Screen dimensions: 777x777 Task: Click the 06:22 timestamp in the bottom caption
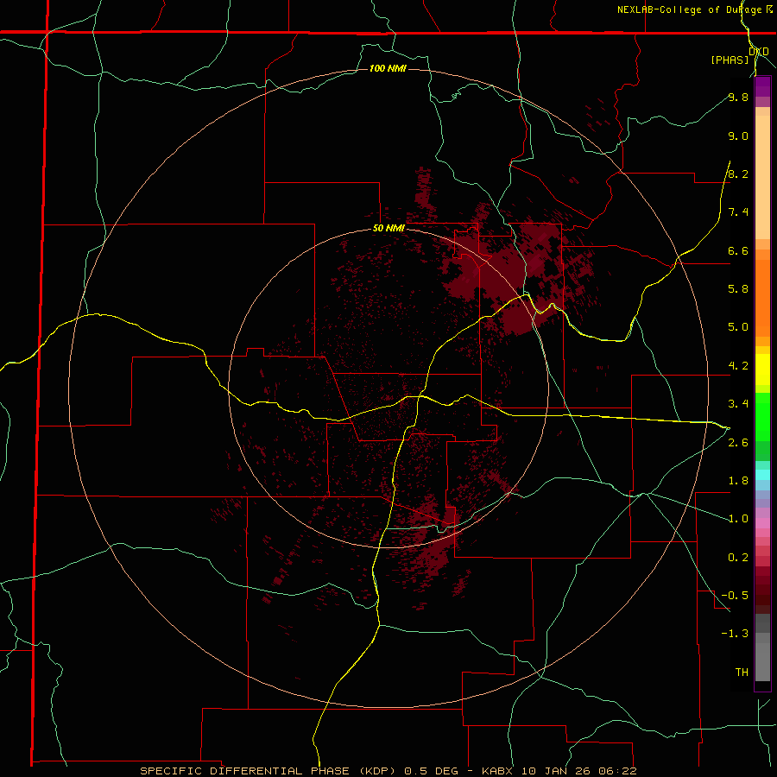point(619,771)
